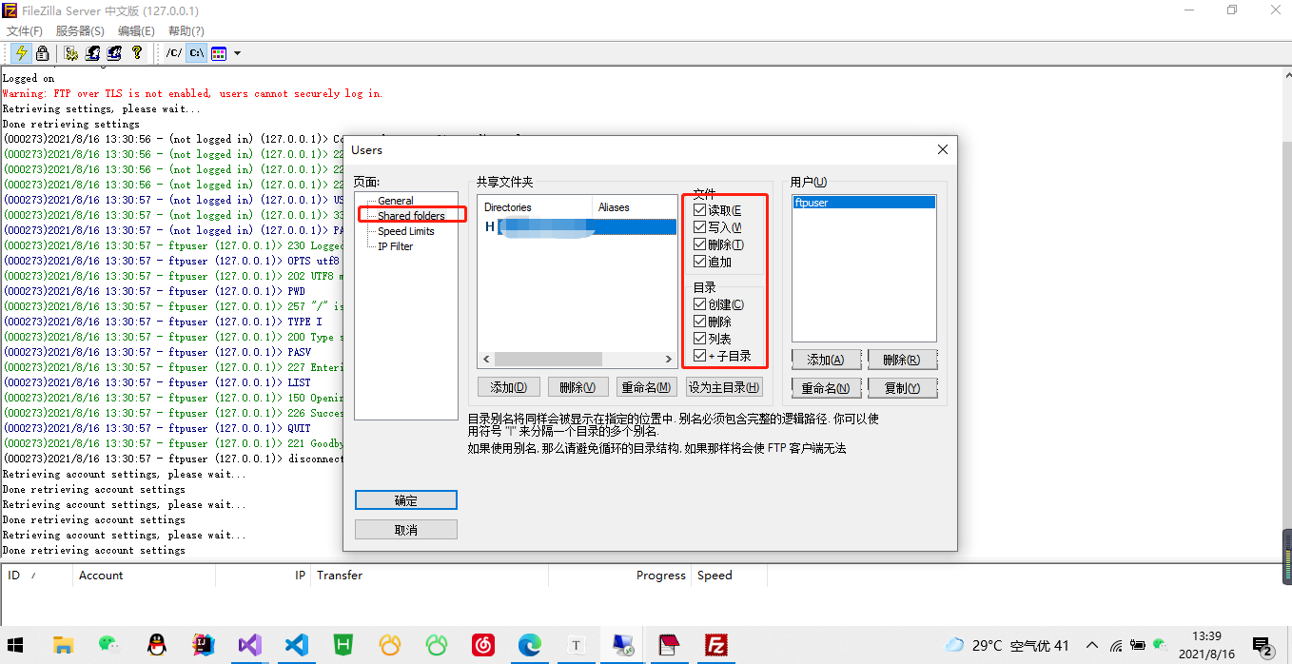Click 删除(R) to remove user
Image resolution: width=1292 pixels, height=664 pixels.
(902, 360)
